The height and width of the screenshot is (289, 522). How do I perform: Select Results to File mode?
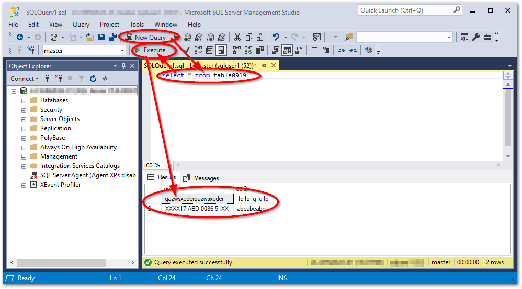click(299, 50)
